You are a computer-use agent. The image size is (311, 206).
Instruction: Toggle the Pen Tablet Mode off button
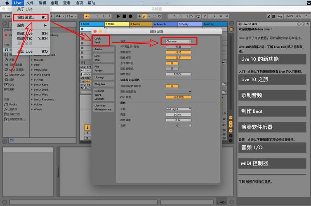coord(172,68)
